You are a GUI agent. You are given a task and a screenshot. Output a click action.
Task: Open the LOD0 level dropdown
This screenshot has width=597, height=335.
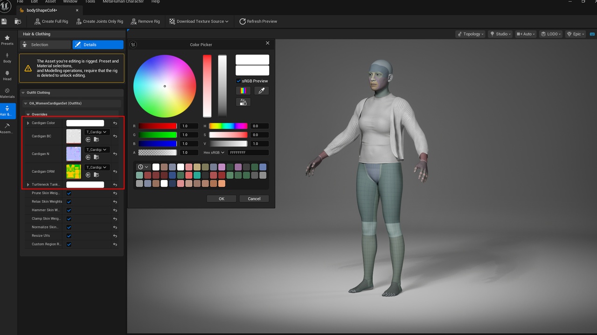tap(551, 34)
